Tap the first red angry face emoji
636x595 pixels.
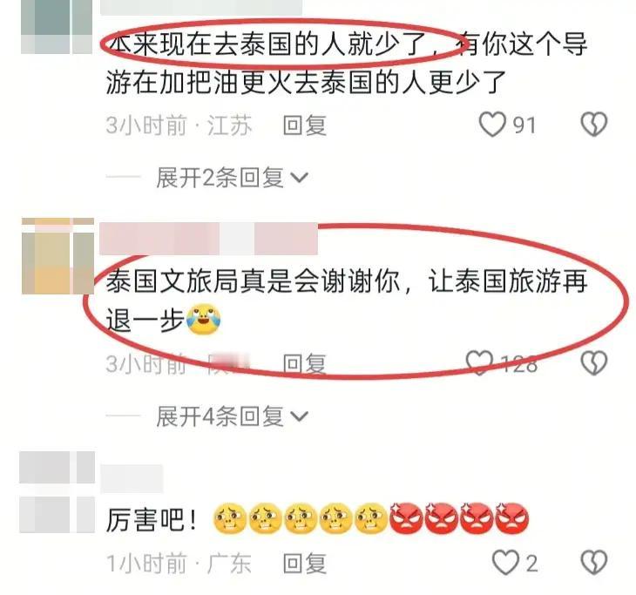406,518
